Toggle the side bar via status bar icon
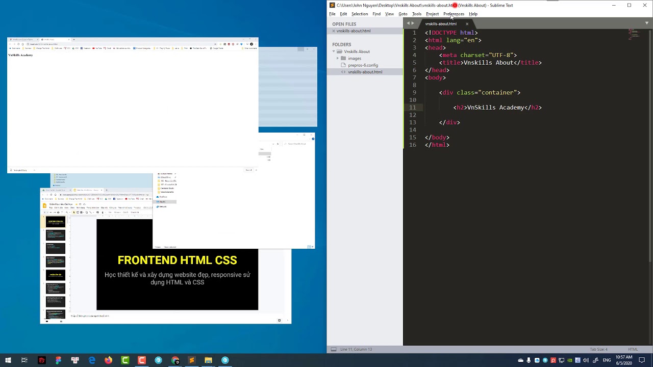Image resolution: width=653 pixels, height=367 pixels. (334, 349)
